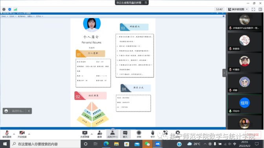Screen dimensions: 264x148
Task: Open the Invite (邀请) icon
Action: (x=99, y=134)
